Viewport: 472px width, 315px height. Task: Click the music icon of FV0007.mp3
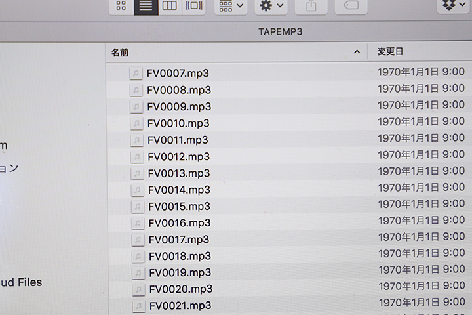(136, 73)
